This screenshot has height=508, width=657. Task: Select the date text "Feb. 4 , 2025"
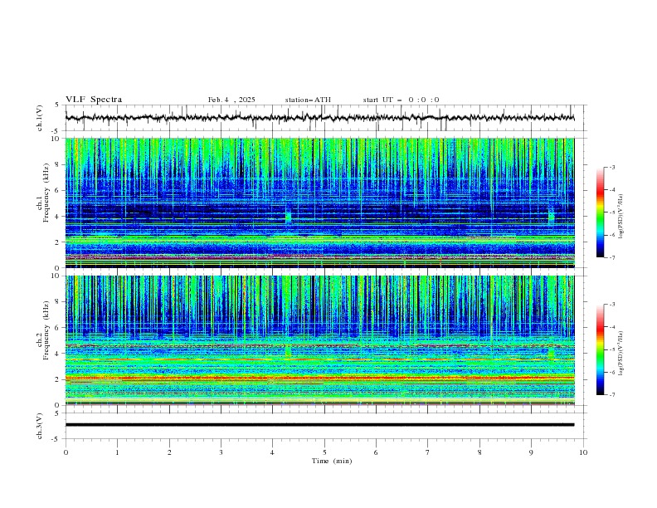(231, 100)
